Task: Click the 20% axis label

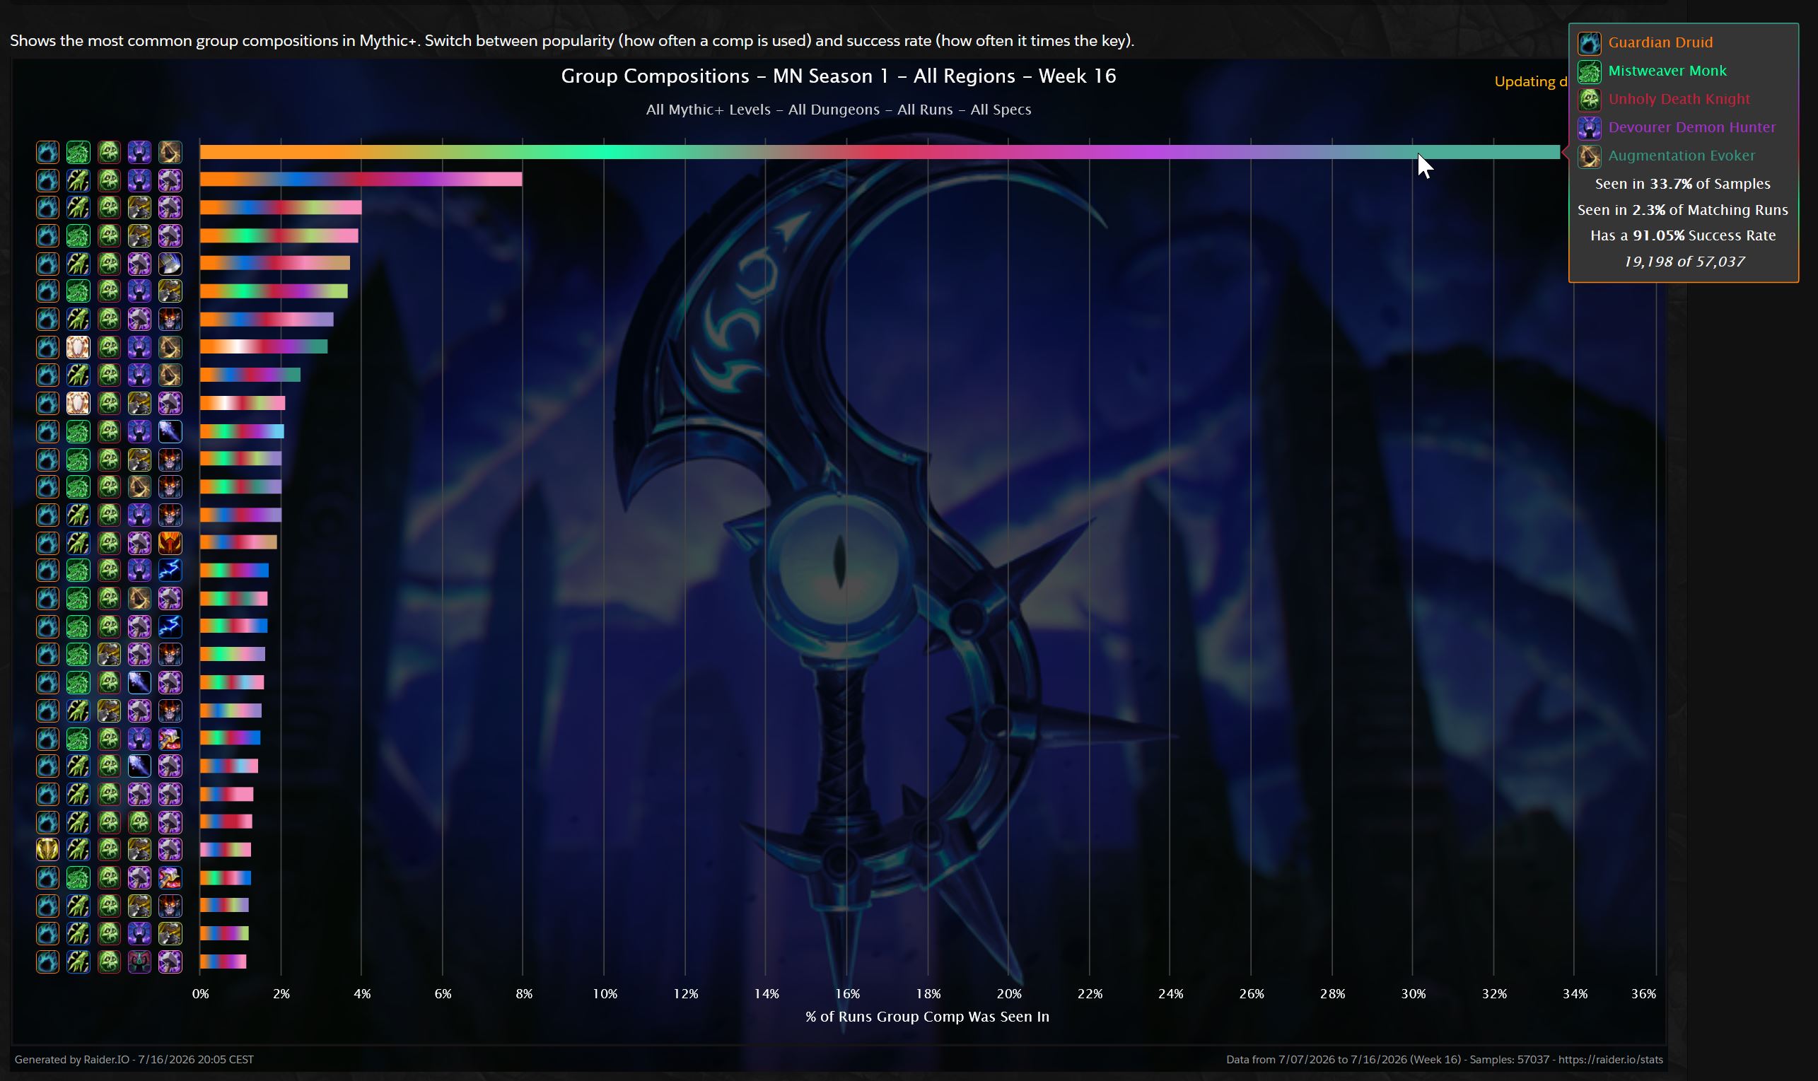Action: pyautogui.click(x=1009, y=993)
